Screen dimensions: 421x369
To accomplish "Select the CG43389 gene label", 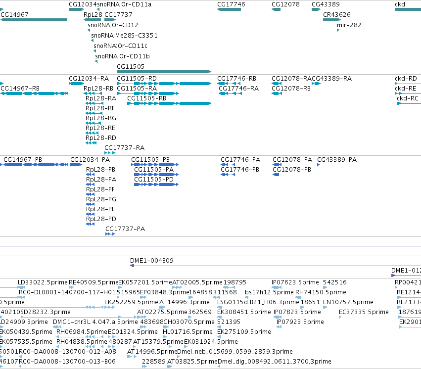I will pyautogui.click(x=326, y=4).
